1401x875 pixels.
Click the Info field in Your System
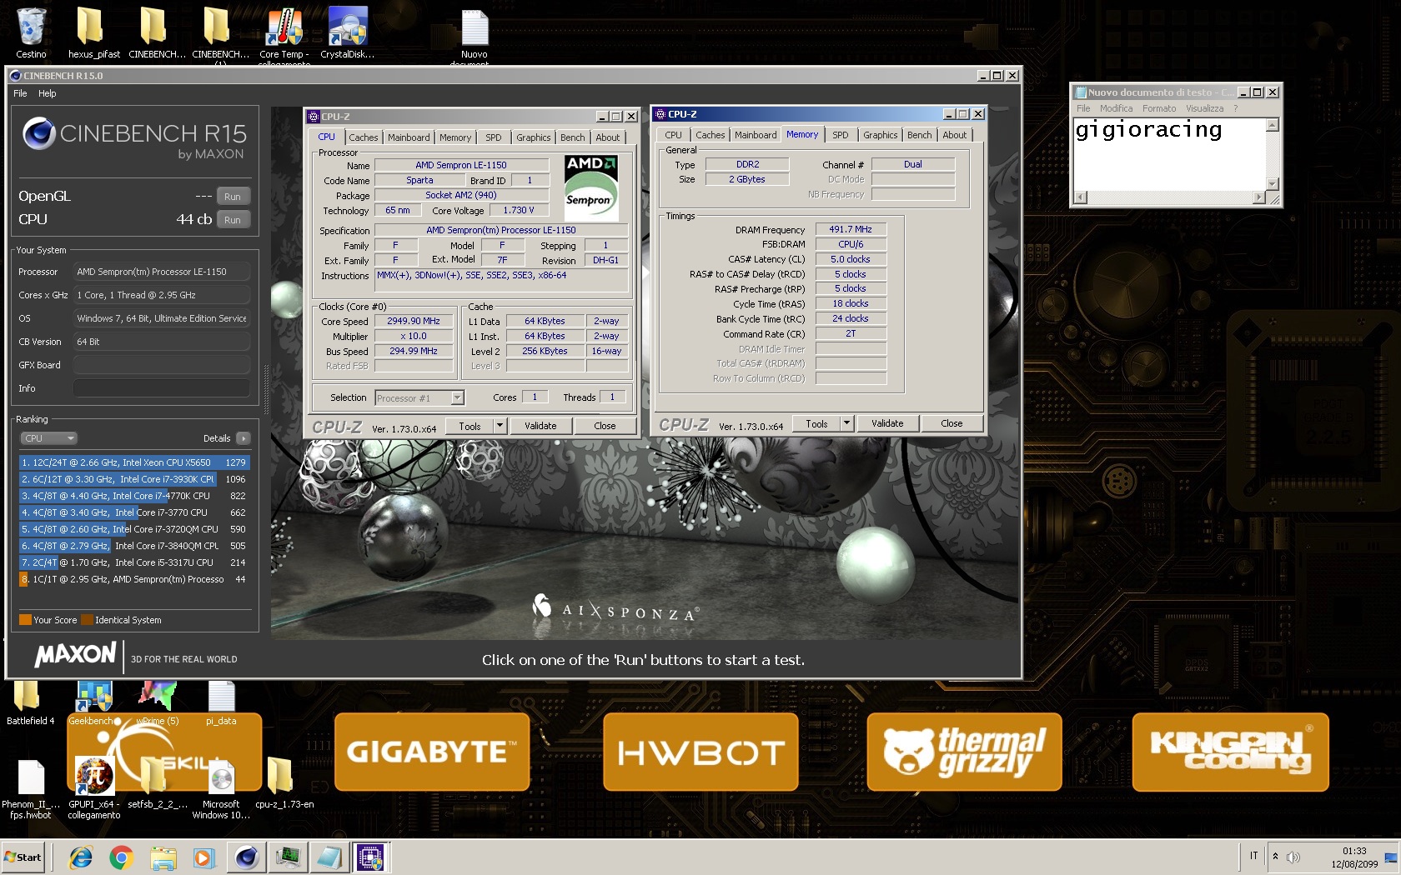point(161,388)
